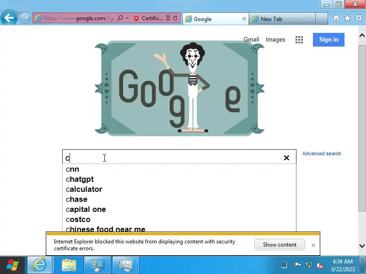Click the search magnifier in address bar
Screen dimensions: 366x274
120,18
